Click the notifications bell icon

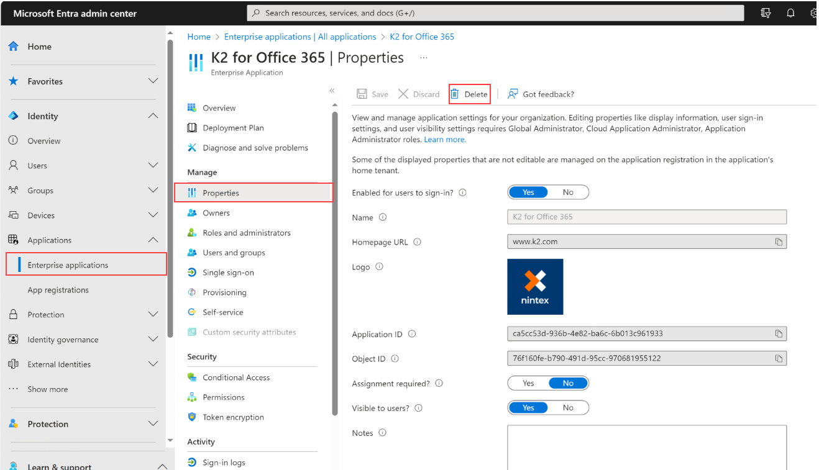click(790, 13)
